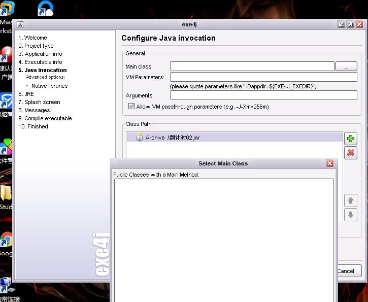Open Native libraries advanced option

click(50, 86)
